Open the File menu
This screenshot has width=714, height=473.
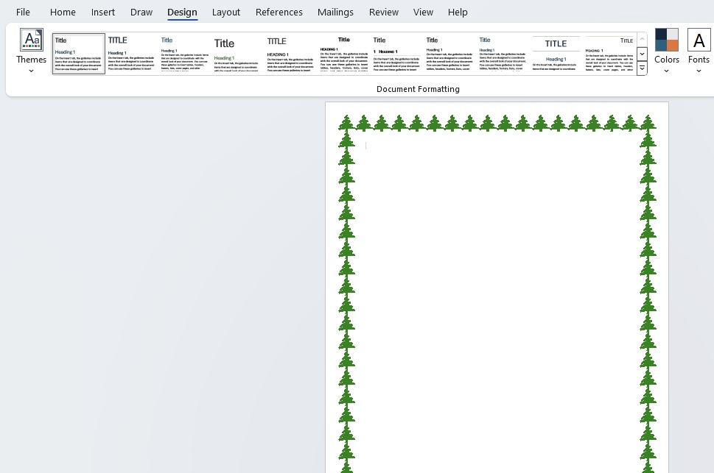coord(24,13)
